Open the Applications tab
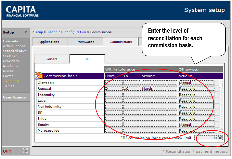Screen dimensions: 232x159 coord(48,42)
